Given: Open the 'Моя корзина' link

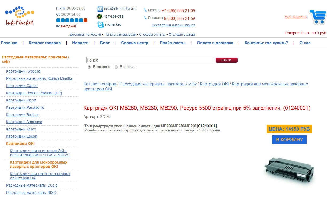Looking at the screenshot, I should point(295,17).
